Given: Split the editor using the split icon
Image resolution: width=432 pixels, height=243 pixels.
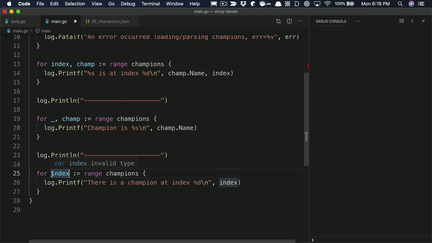Looking at the screenshot, I should coord(289,21).
